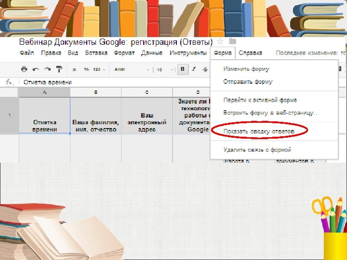Undo the last action
The image size is (347, 260).
tap(36, 69)
